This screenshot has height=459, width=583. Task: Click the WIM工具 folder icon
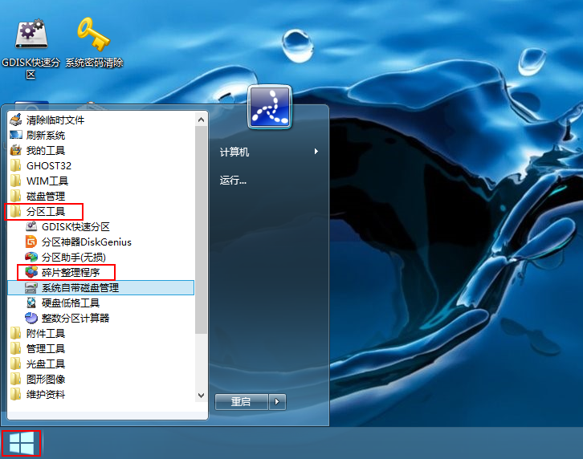click(15, 181)
